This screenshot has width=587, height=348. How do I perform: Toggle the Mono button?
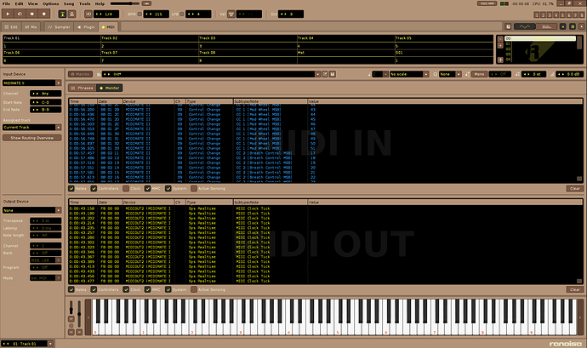click(479, 74)
